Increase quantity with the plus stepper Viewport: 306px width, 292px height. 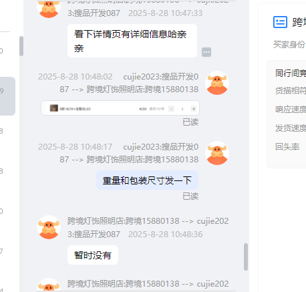click(x=194, y=109)
